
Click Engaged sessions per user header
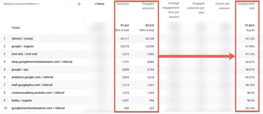click(198, 8)
